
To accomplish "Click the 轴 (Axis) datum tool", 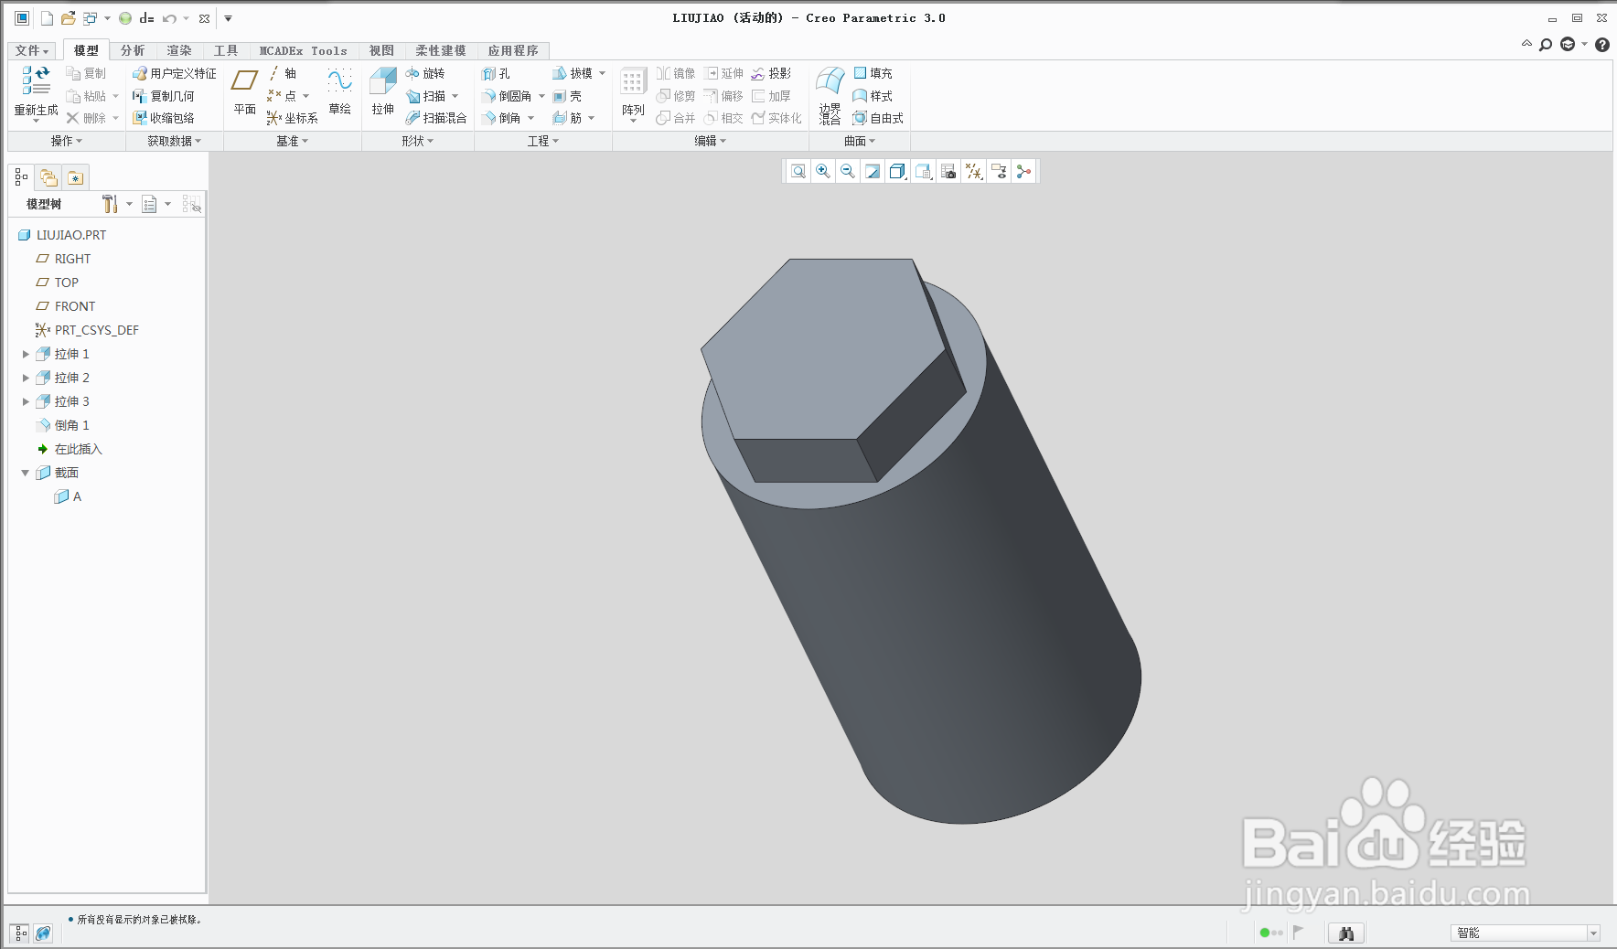I will [282, 73].
